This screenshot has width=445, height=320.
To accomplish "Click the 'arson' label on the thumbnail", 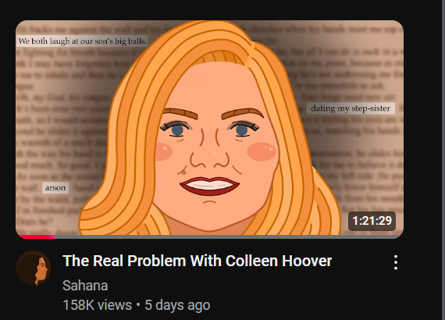I will [55, 188].
